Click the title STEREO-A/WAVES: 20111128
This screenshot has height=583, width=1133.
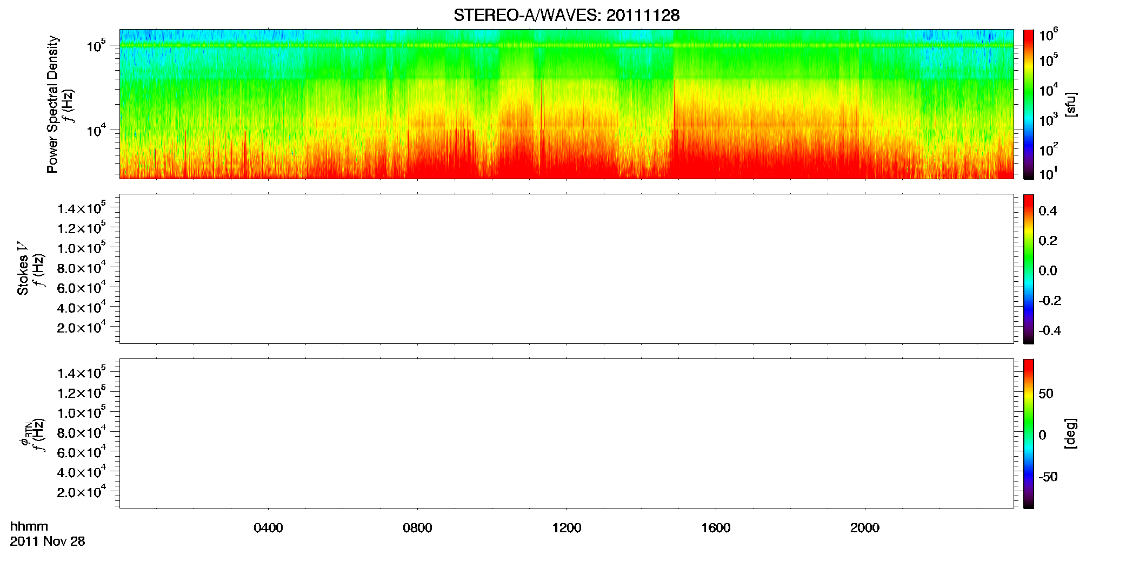click(x=566, y=15)
